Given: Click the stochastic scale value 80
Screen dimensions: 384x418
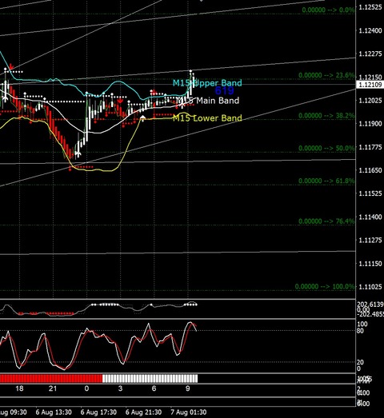Looking at the screenshot, I should [x=360, y=331].
